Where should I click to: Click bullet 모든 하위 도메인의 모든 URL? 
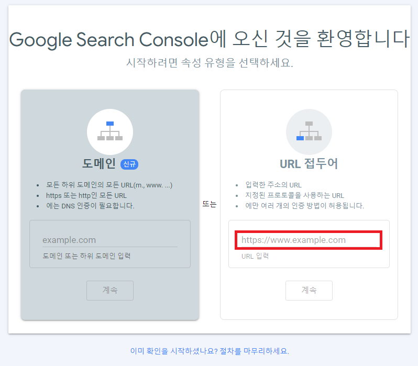click(109, 185)
